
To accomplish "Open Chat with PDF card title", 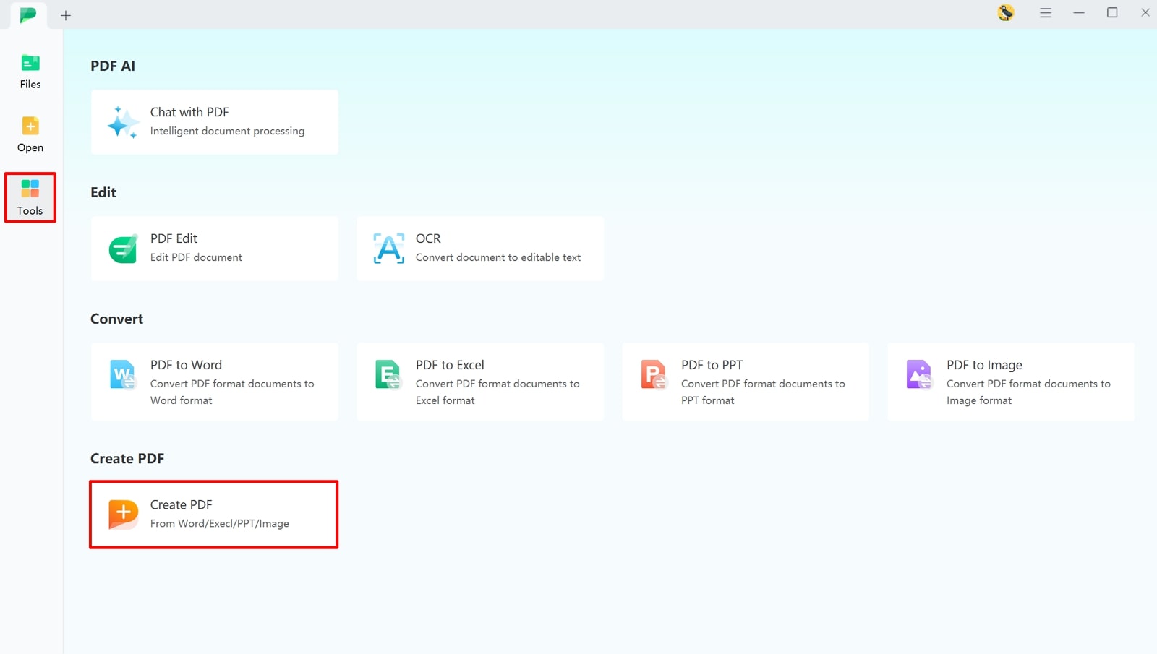I will click(189, 112).
